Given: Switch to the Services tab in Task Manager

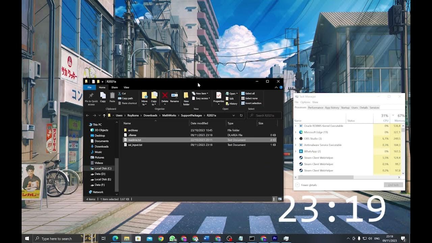Looking at the screenshot, I should [374, 108].
